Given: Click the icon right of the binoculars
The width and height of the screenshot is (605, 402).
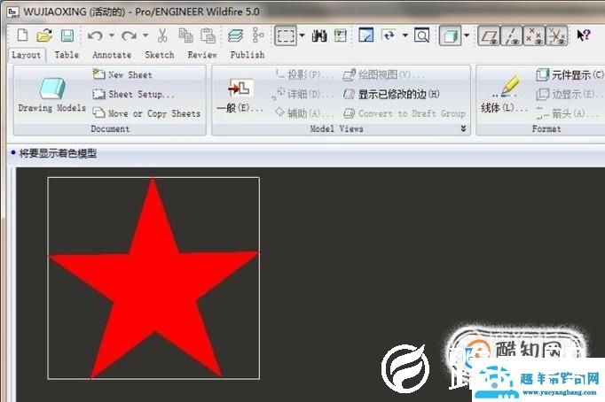Looking at the screenshot, I should coord(341,35).
